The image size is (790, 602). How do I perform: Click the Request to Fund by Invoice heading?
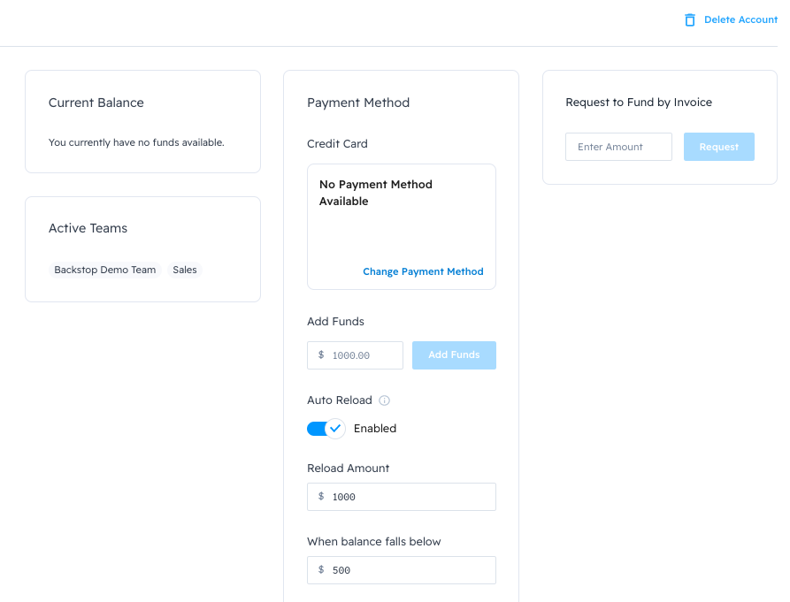[639, 103]
